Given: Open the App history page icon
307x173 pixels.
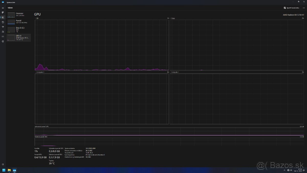Looking at the screenshot, I should [3, 22].
